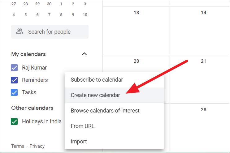230x153 pixels.
Task: Open the Privacy link
Action: click(x=37, y=146)
